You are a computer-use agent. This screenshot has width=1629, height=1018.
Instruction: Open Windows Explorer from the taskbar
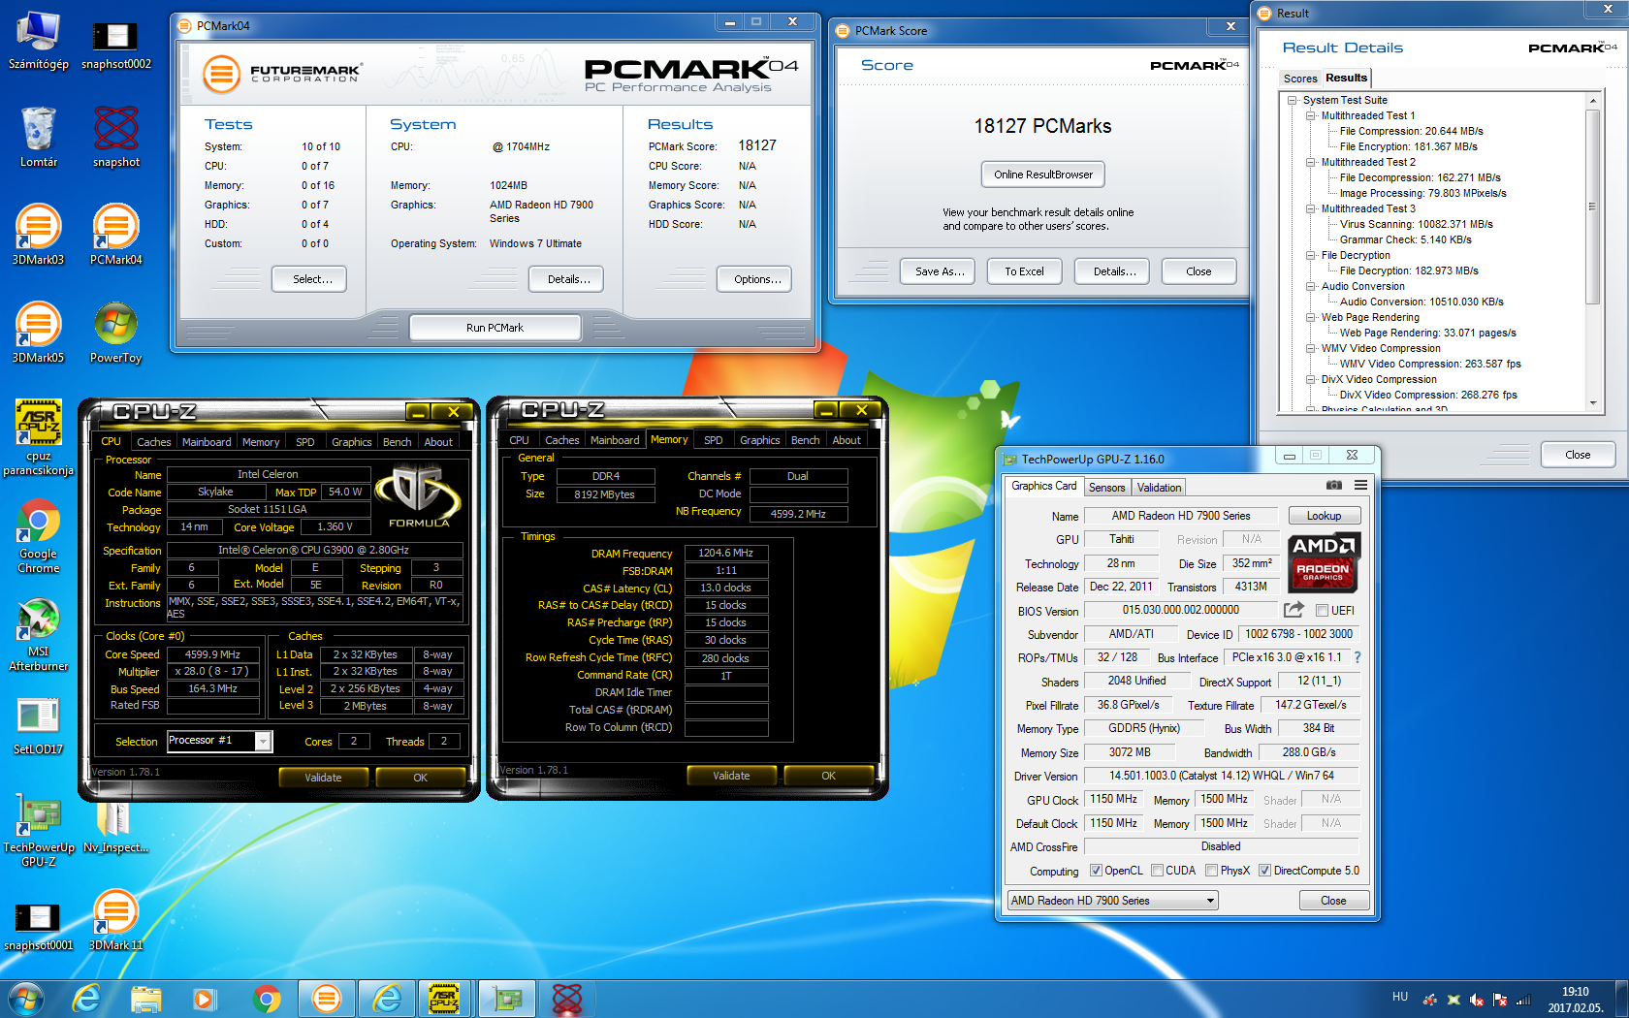(x=146, y=998)
